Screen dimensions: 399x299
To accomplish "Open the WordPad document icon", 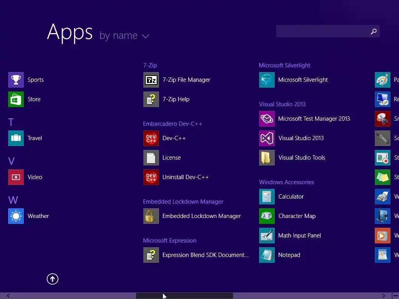I will point(383,255).
